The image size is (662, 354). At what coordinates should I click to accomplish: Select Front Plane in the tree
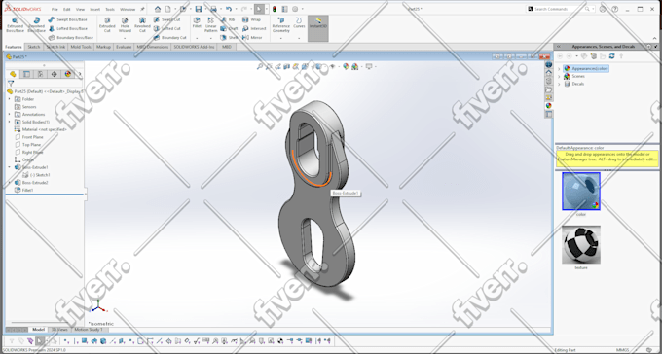pos(29,137)
